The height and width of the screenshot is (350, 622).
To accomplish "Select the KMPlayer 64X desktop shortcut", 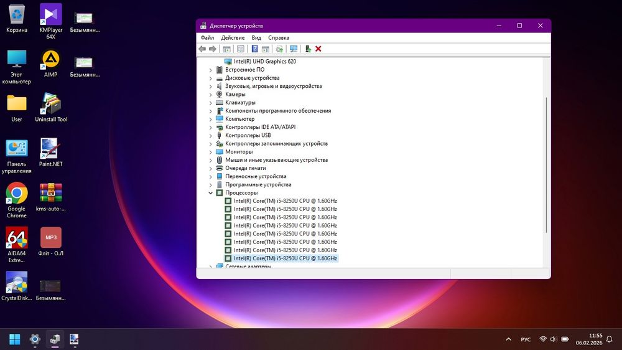I will [x=51, y=21].
